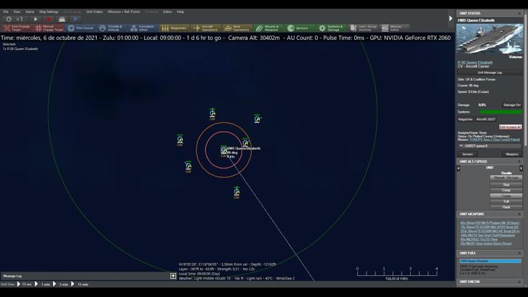Open the Help menu
The height and width of the screenshot is (297, 528).
tap(180, 12)
